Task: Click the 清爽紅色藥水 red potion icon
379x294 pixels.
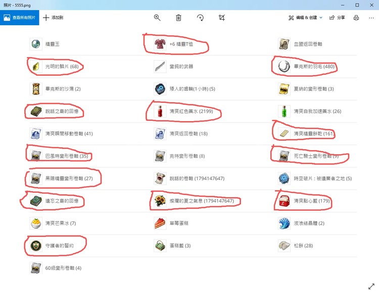Action: [x=160, y=111]
